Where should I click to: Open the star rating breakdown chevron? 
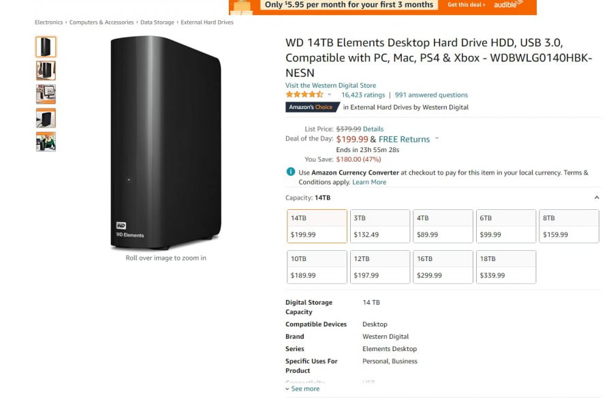tap(329, 94)
